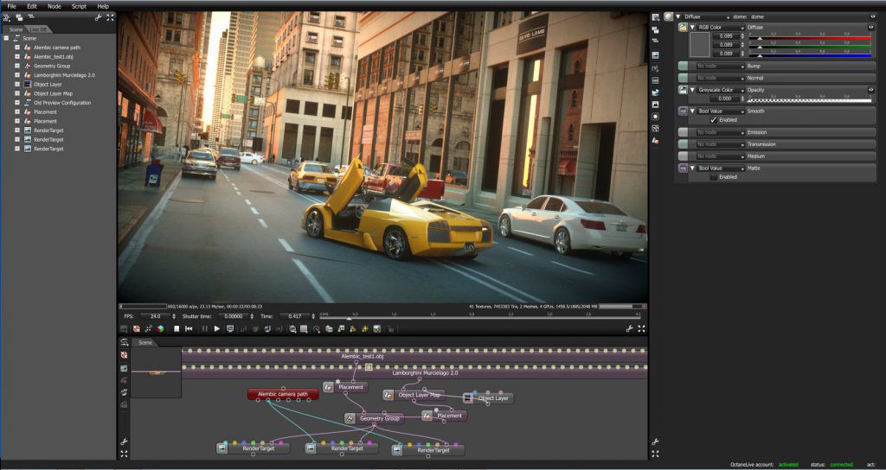Click the top icon in the node graph side toolbar

pos(124,342)
